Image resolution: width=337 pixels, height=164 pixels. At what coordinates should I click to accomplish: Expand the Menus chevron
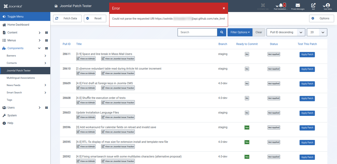(x=40, y=41)
